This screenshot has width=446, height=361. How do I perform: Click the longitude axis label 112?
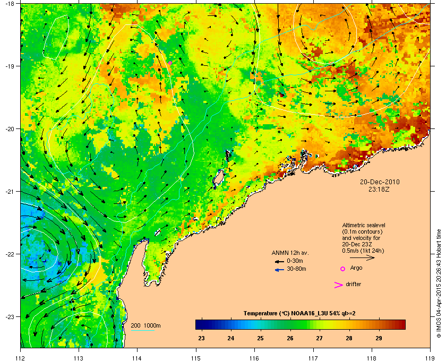coord(21,358)
